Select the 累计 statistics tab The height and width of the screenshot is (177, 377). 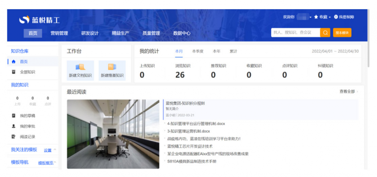pos(233,52)
